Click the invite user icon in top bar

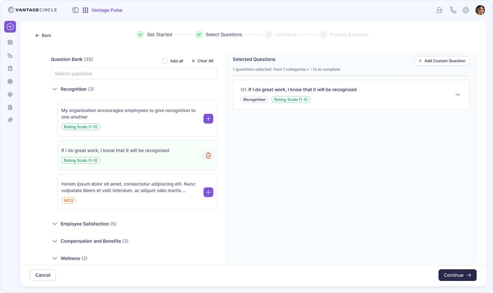coord(439,10)
